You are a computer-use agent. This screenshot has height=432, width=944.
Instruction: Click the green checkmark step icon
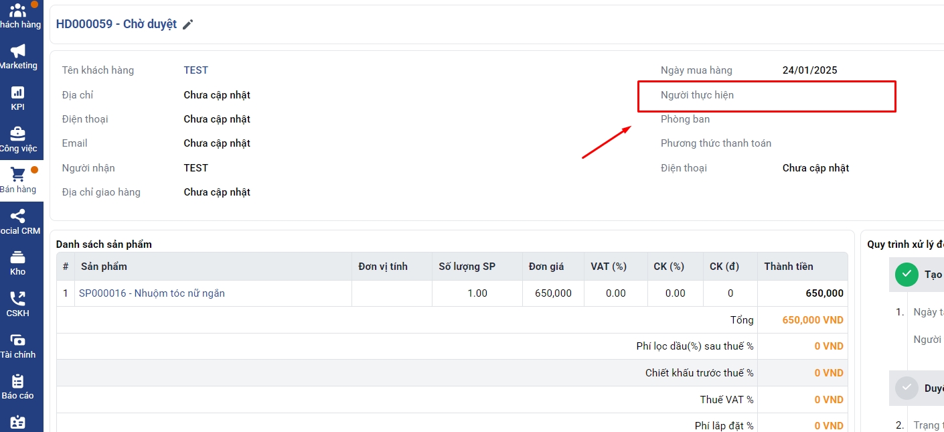907,275
